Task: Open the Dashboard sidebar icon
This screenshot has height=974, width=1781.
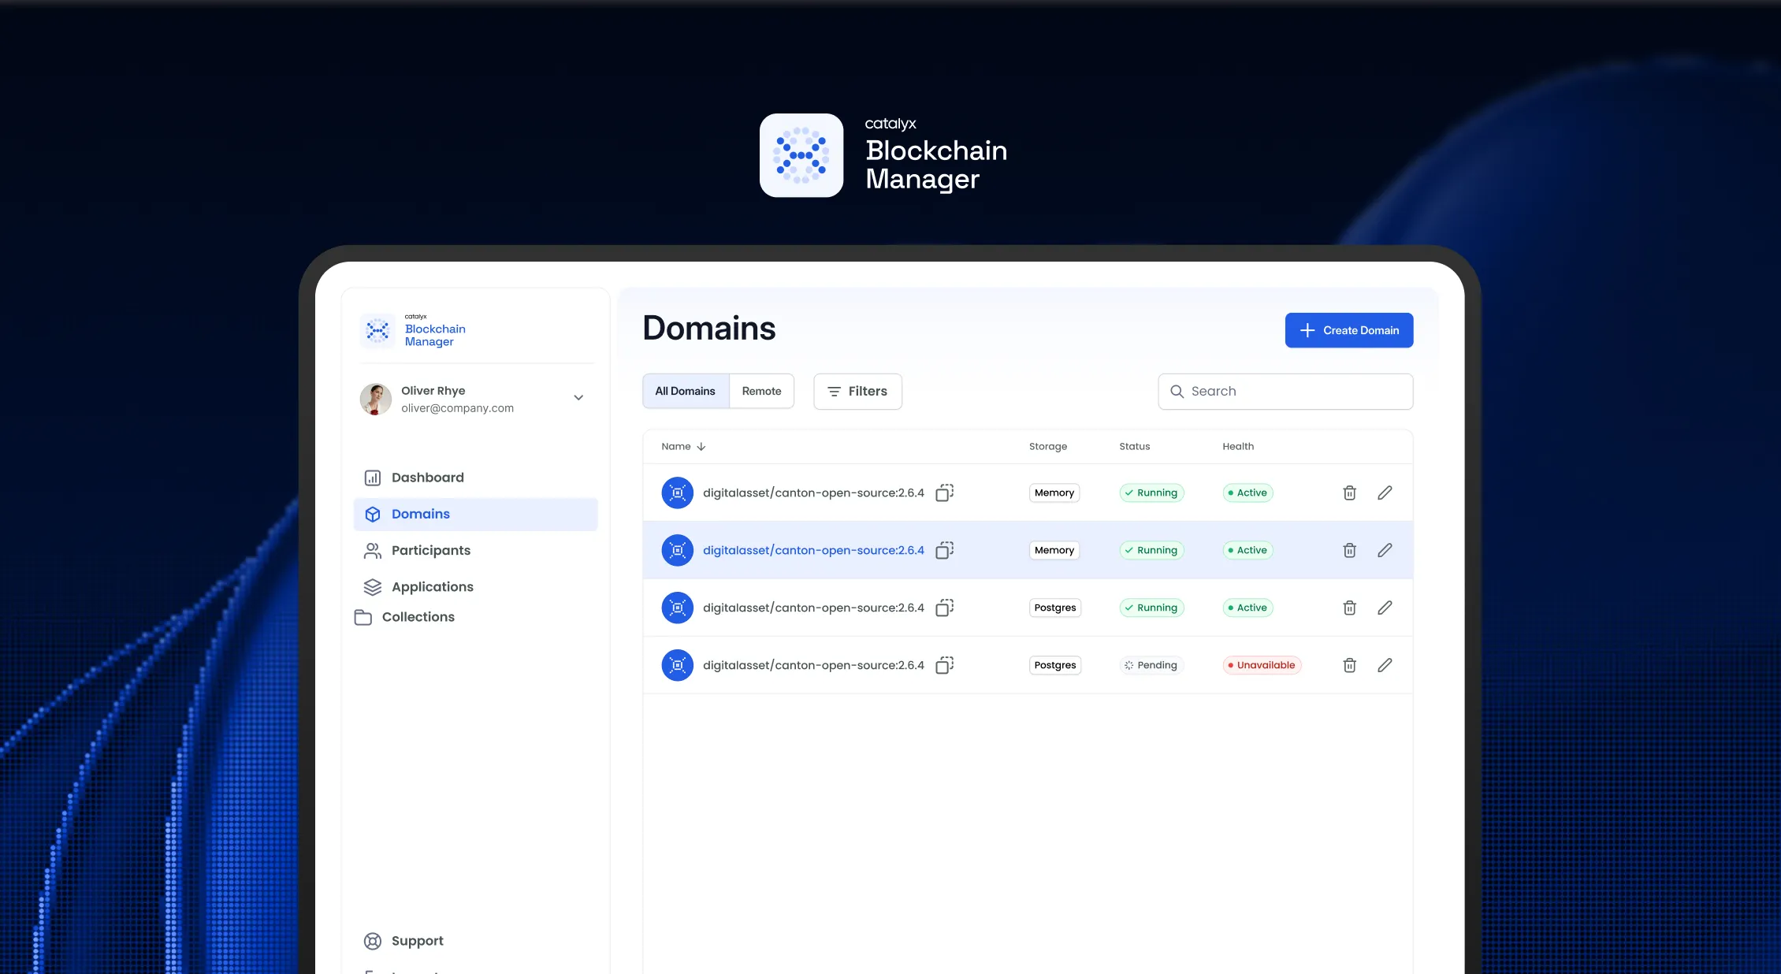Action: [372, 477]
